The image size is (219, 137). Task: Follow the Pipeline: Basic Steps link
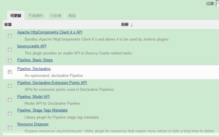(x=35, y=60)
